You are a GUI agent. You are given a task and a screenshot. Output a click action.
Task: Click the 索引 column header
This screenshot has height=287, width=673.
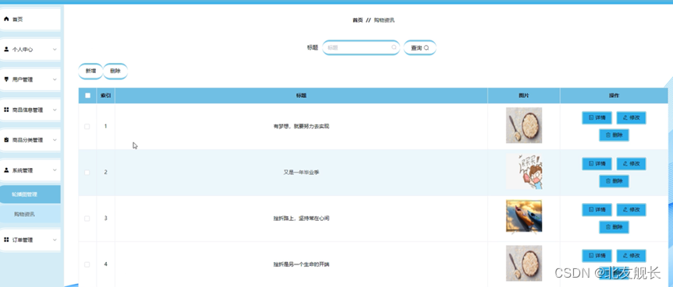pos(105,96)
